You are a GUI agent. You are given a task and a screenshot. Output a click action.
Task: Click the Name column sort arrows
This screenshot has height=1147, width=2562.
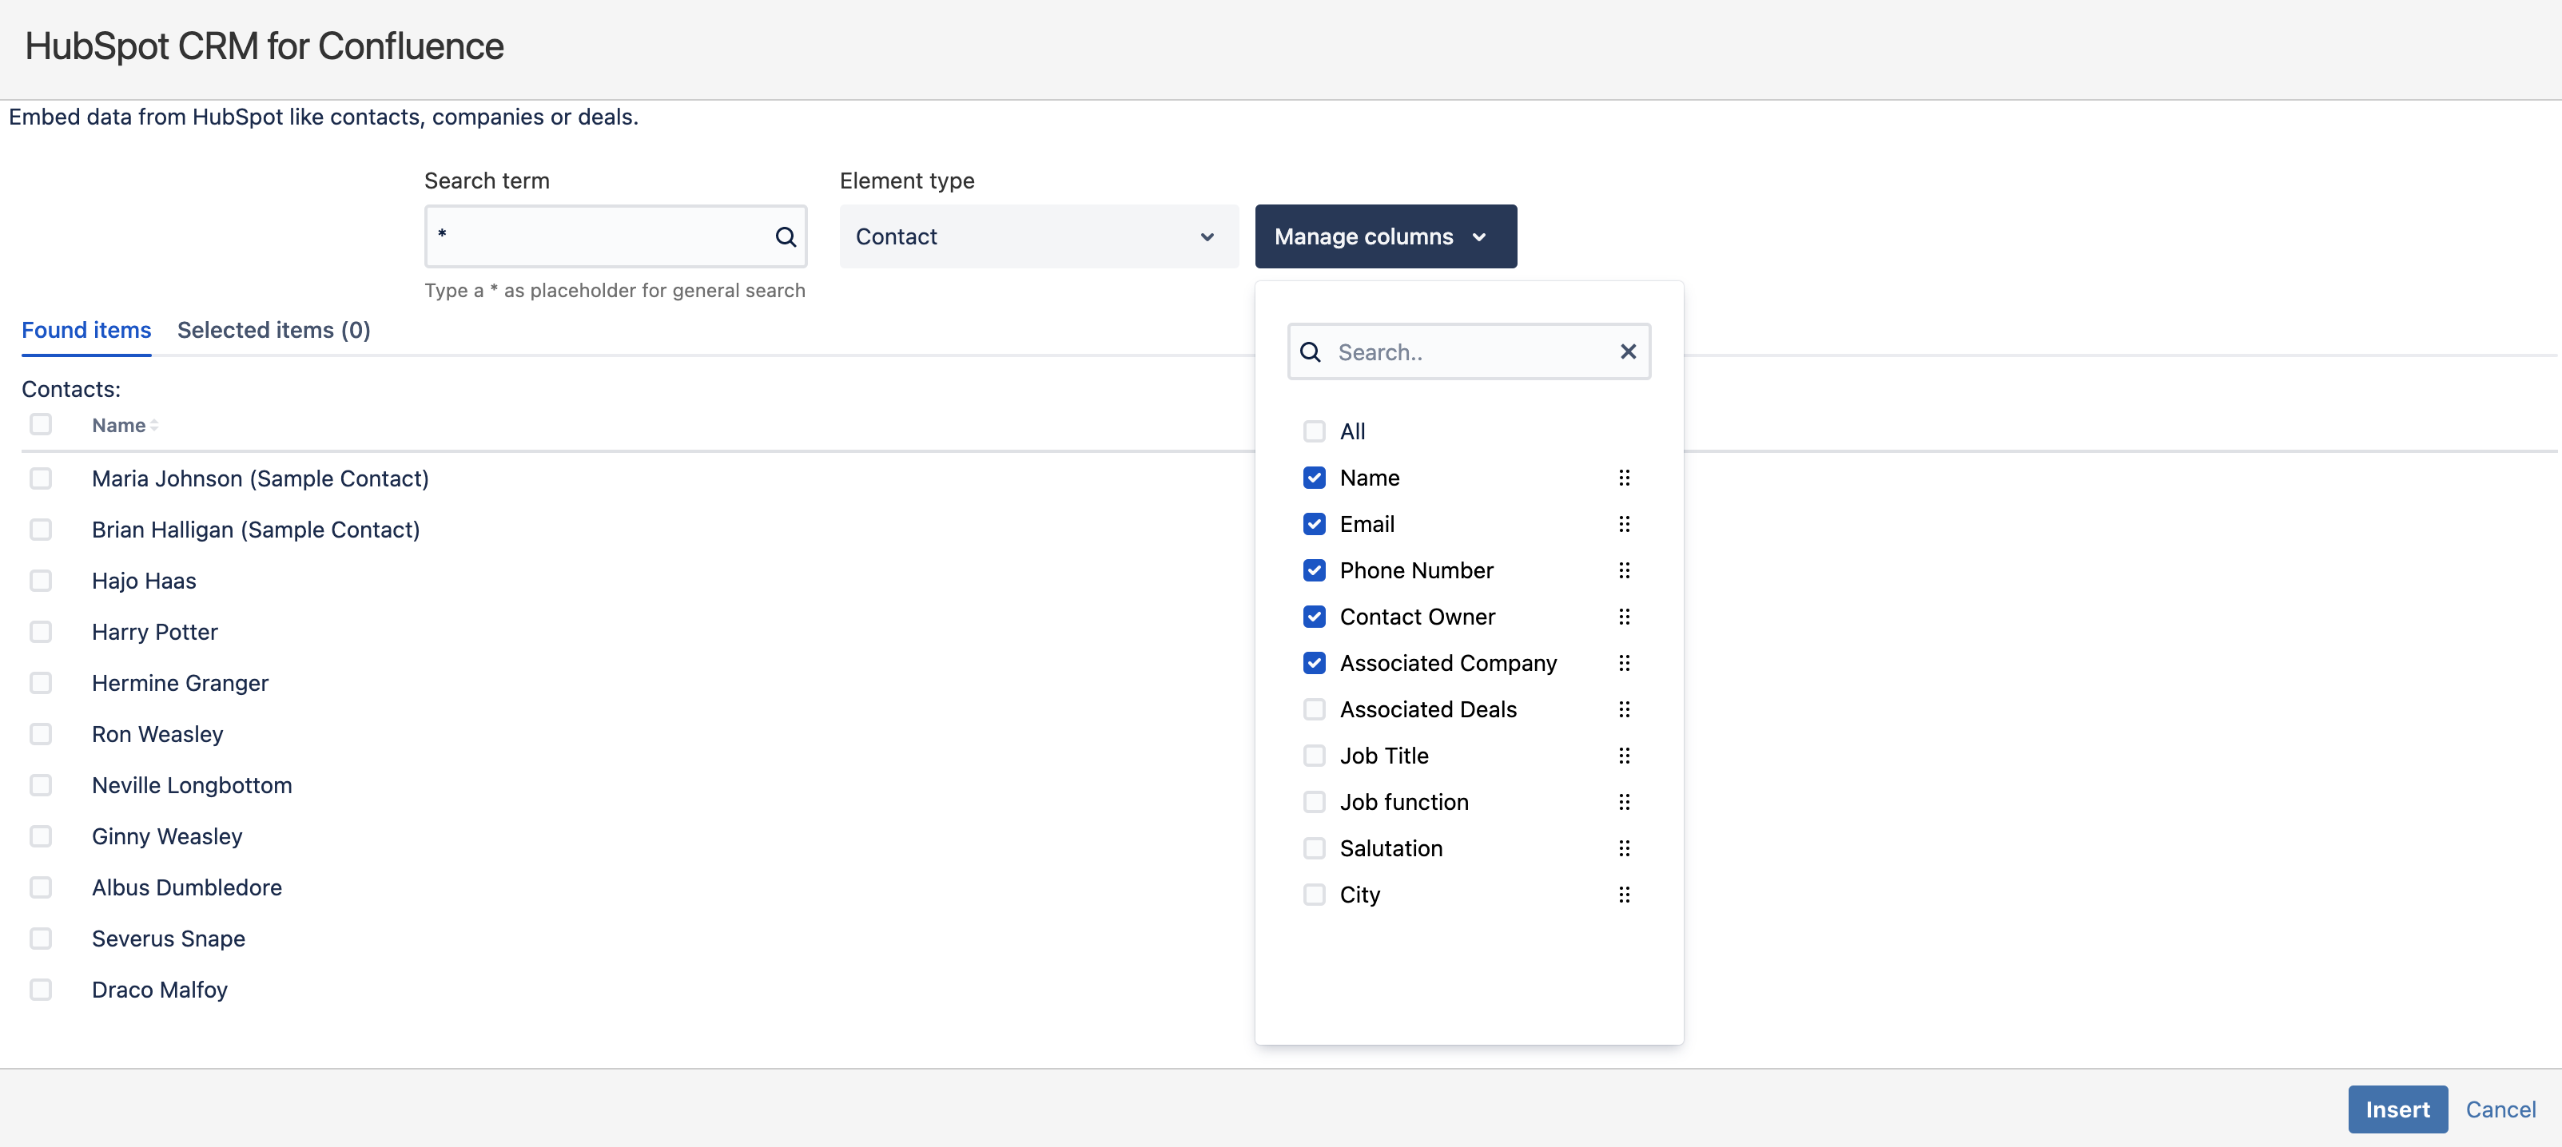pyautogui.click(x=154, y=426)
